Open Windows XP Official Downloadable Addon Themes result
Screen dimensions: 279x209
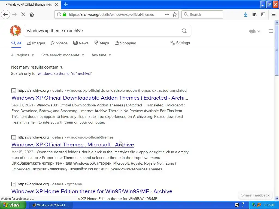(100, 98)
